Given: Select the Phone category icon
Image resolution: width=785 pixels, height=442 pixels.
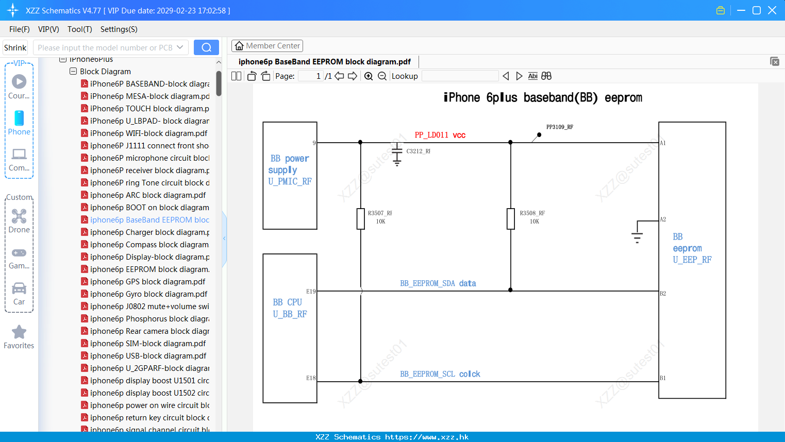Looking at the screenshot, I should coord(19,123).
